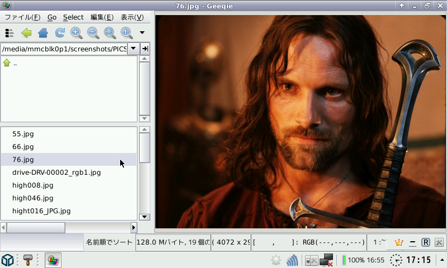Screen dimensions: 447x268
Task: Click the displayed 76.jpg image
Action: click(x=301, y=122)
